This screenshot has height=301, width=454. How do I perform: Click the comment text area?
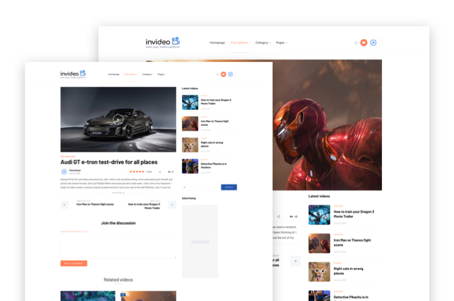(118, 246)
